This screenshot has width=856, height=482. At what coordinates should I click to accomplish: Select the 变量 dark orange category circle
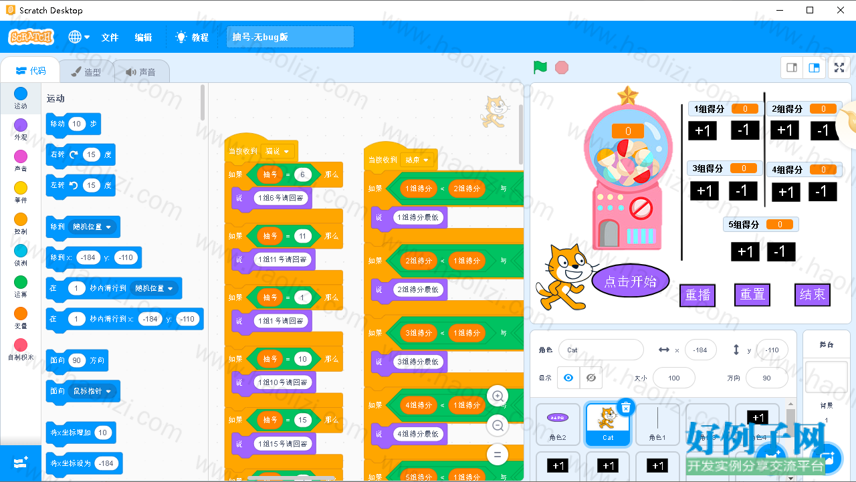[x=21, y=314]
